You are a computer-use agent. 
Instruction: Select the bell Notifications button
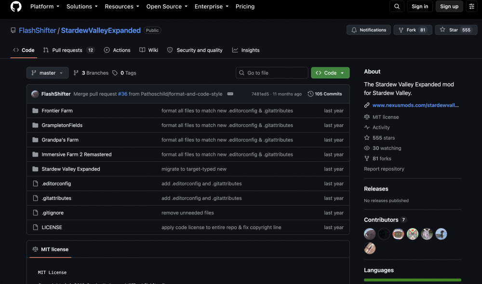[x=369, y=30]
